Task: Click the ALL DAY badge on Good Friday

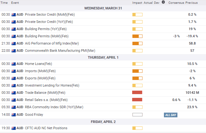Action: [171, 115]
